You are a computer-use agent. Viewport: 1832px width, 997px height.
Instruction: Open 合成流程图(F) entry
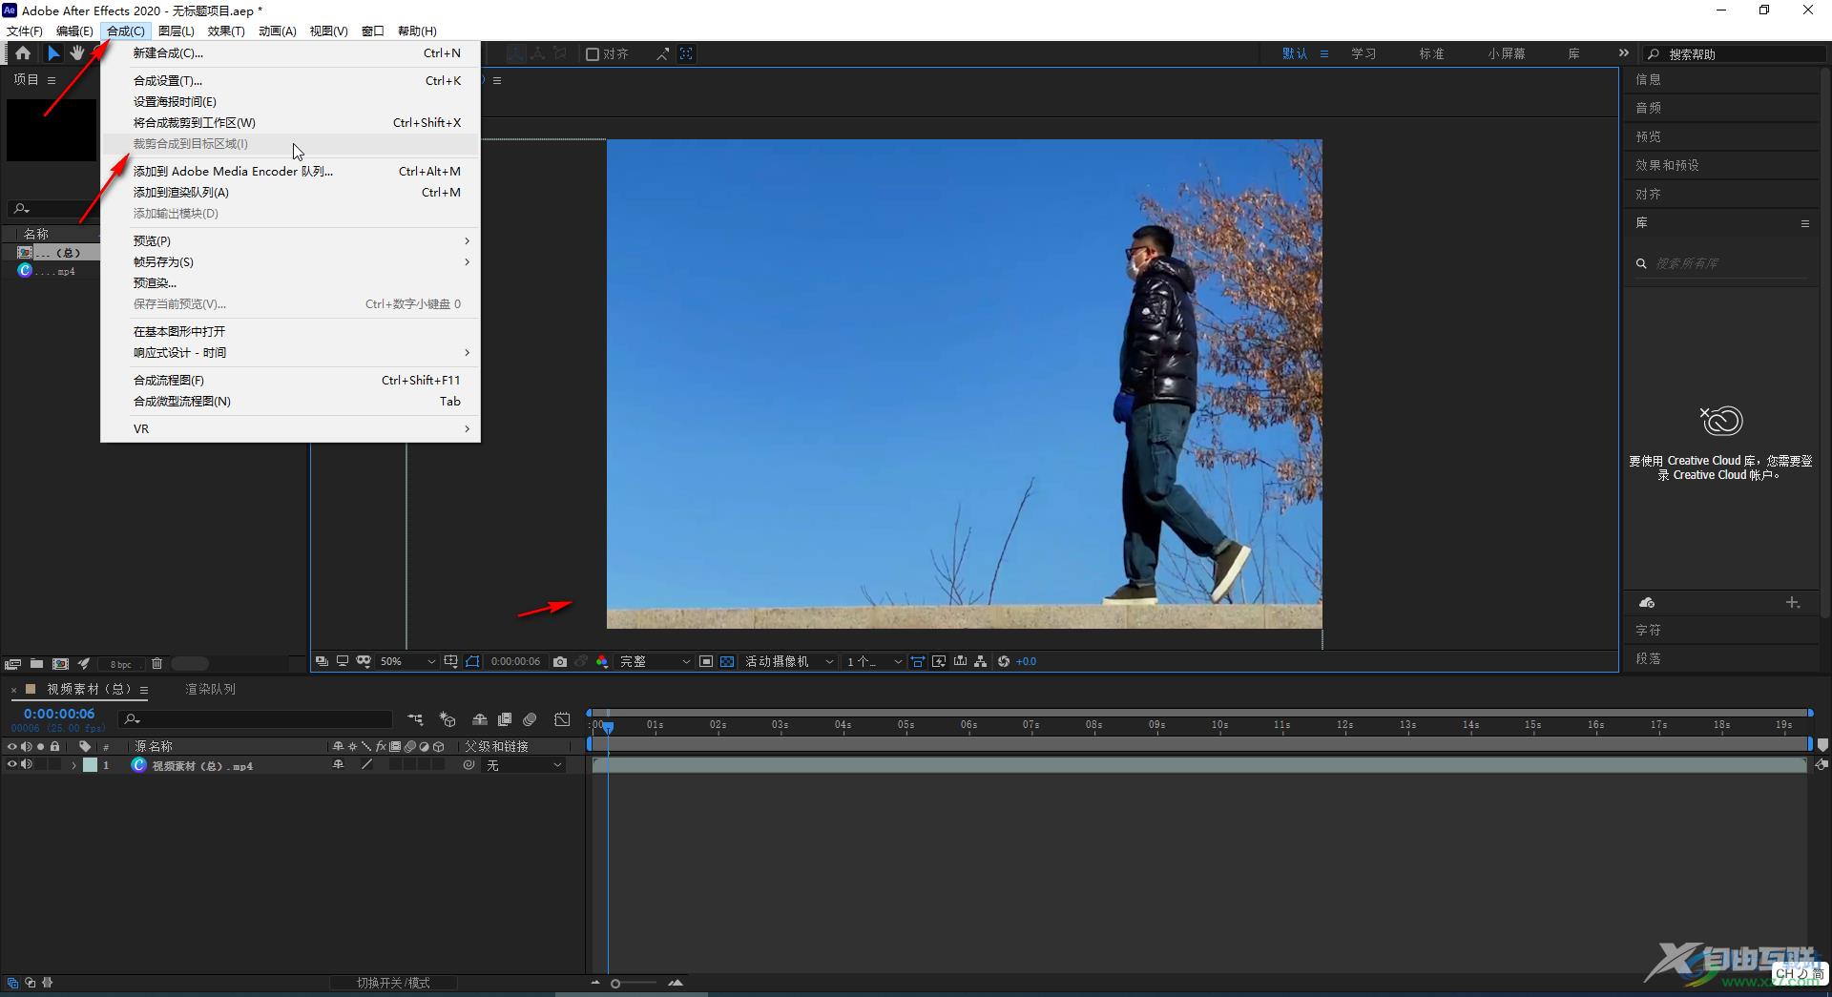pyautogui.click(x=290, y=381)
